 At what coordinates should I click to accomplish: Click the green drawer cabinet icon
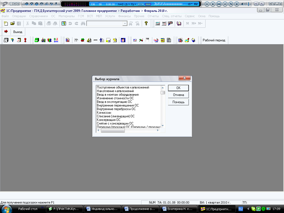(37, 40)
